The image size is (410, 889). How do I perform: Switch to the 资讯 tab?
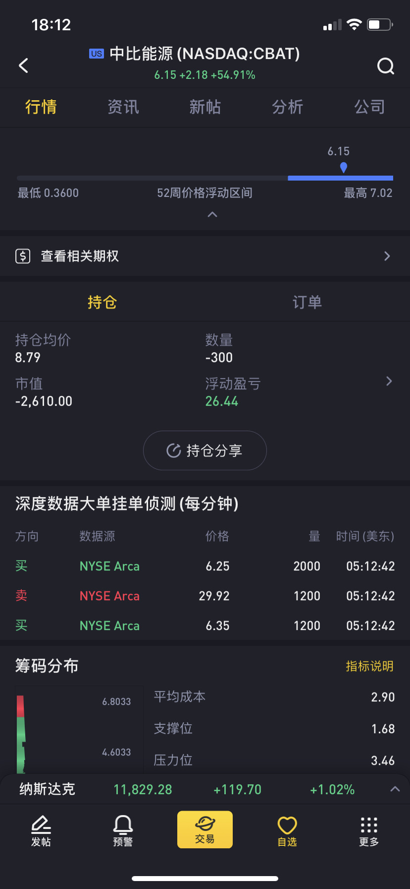123,107
